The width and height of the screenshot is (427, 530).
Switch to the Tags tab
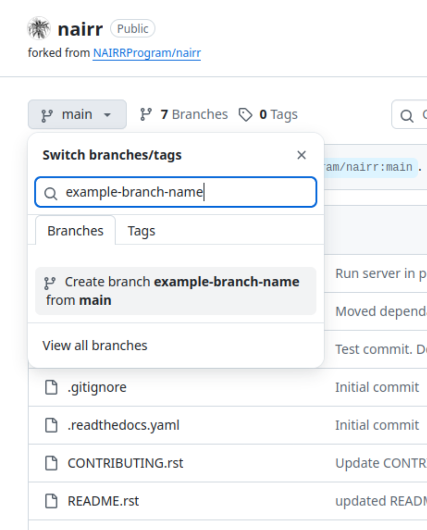(141, 230)
